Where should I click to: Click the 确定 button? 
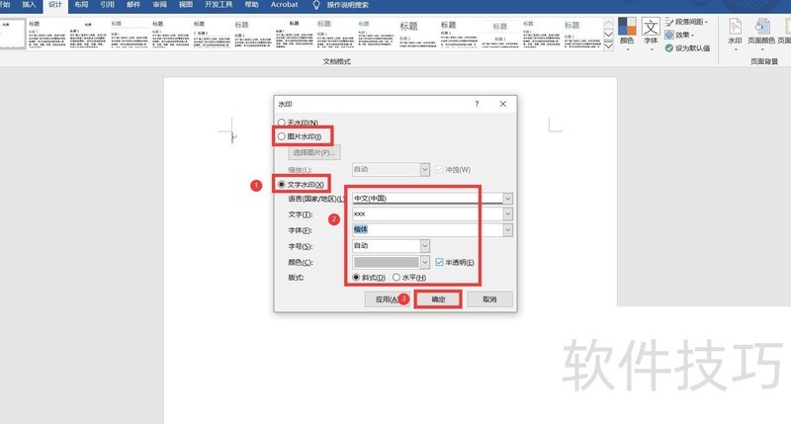438,298
